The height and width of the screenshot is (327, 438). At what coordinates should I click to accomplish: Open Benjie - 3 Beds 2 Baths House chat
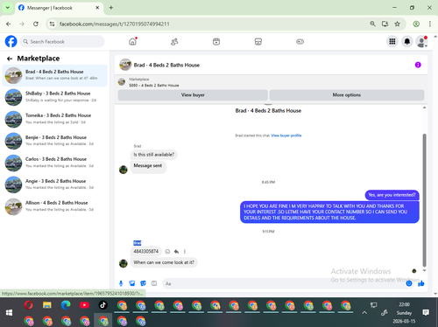55,141
